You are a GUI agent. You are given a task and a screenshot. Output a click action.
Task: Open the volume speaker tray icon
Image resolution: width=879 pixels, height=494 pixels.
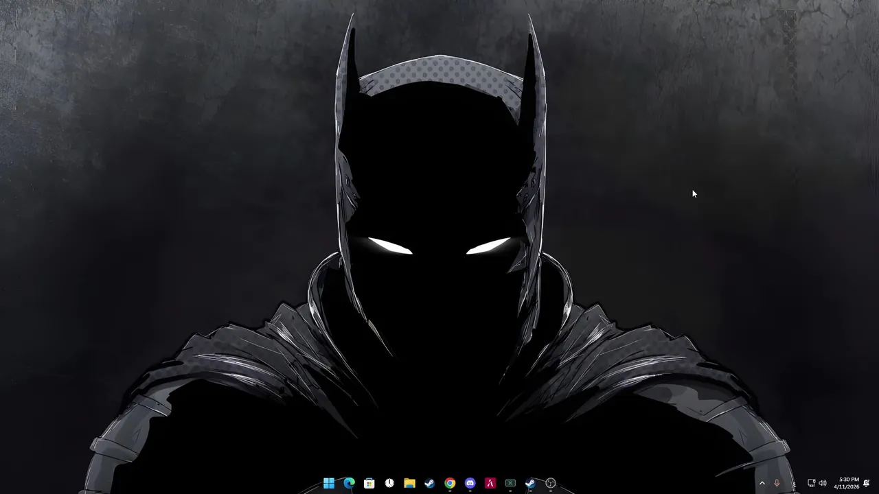click(x=823, y=483)
